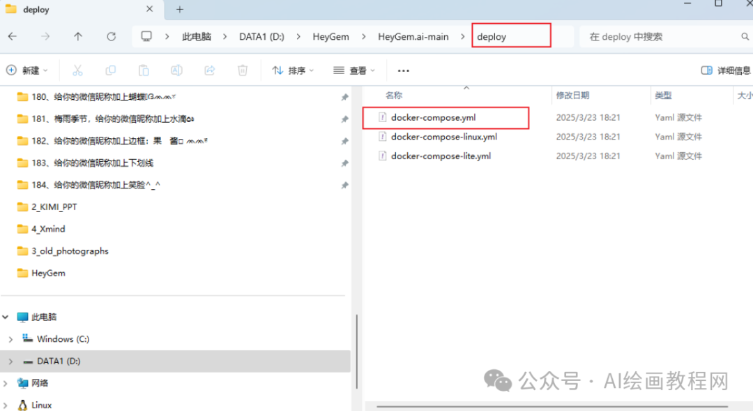
Task: Click the docker-compose.yml file icon
Action: pos(382,117)
